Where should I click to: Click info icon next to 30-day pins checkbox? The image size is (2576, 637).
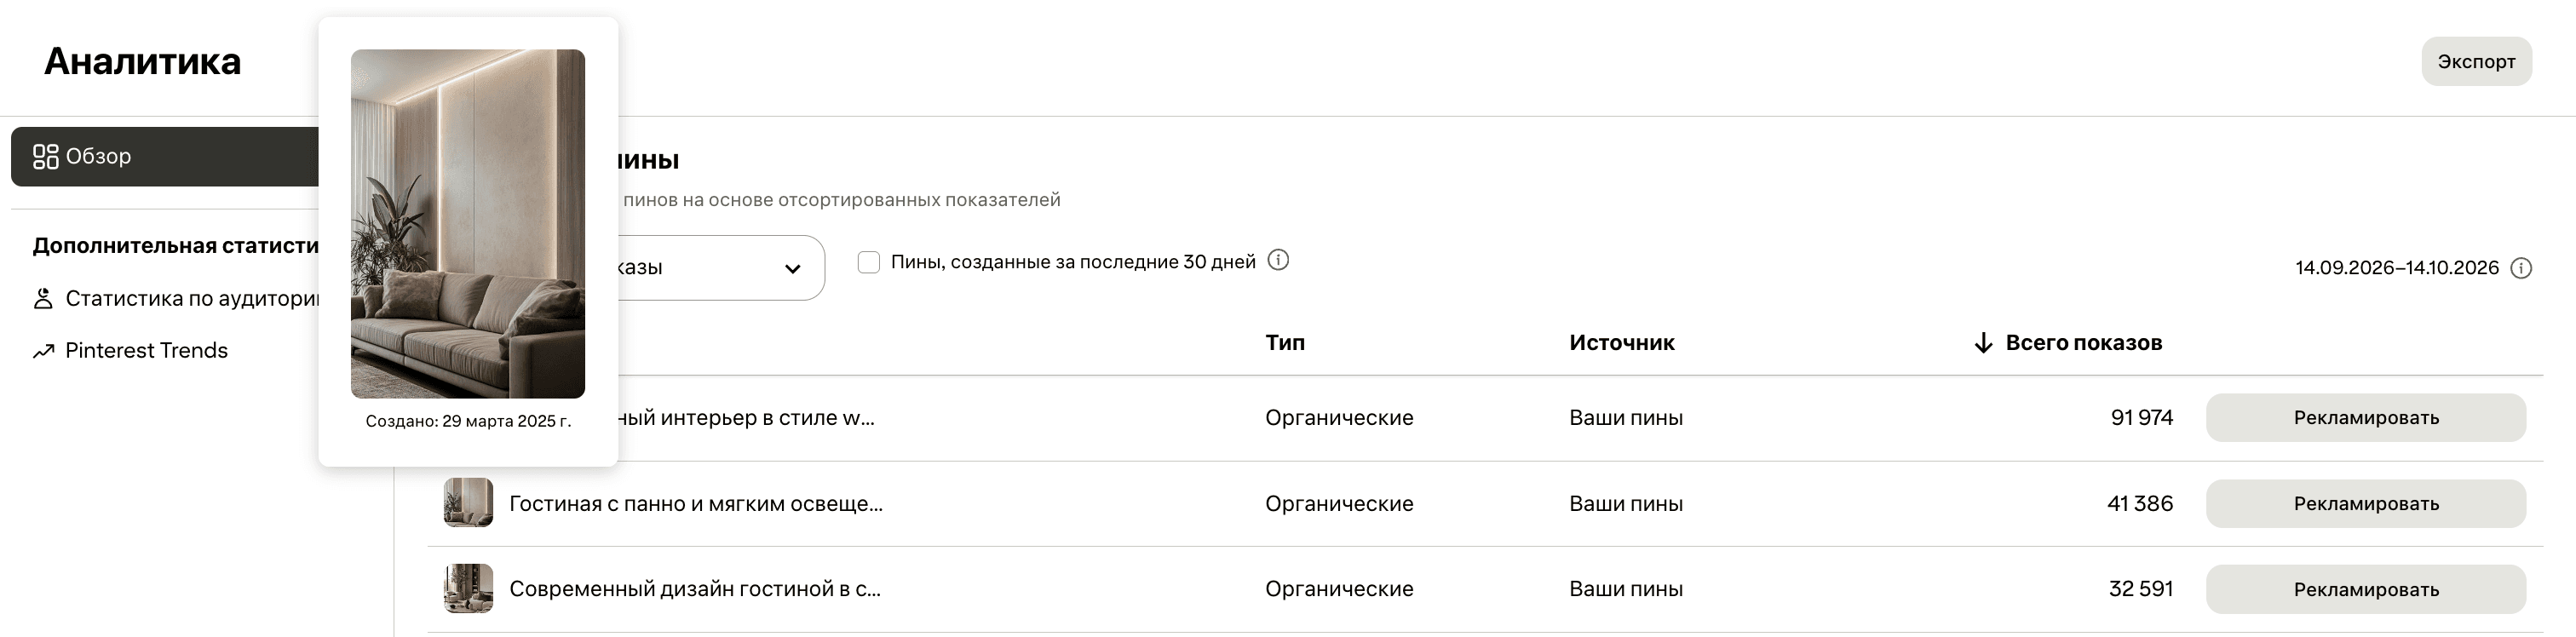coord(1278,261)
